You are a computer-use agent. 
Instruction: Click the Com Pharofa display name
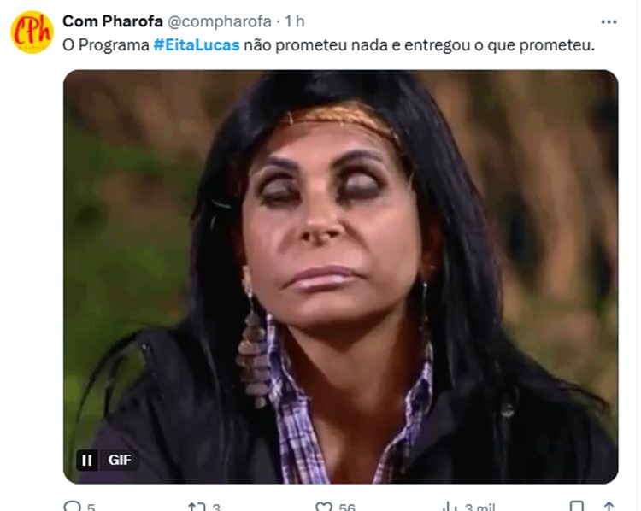click(113, 21)
